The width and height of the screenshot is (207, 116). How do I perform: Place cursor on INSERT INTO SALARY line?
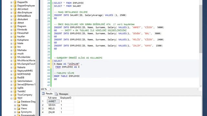(x=90, y=15)
